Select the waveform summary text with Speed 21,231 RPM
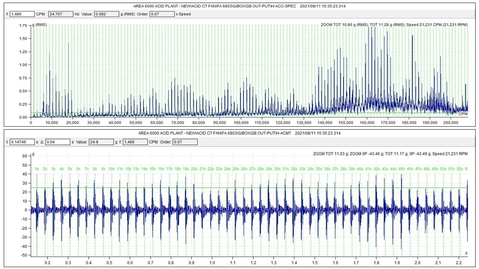Screen dimensions: 479x269 click(x=390, y=154)
